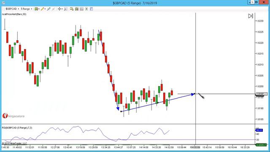Click the 13:19:59 time axis label
This screenshot has height=152, width=270.
[81, 147]
